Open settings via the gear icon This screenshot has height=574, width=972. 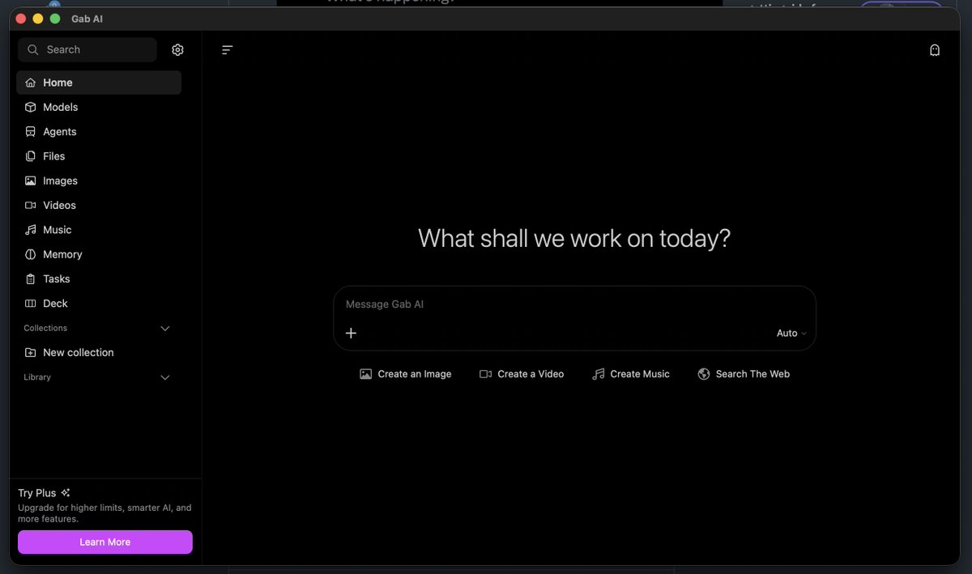pos(177,50)
